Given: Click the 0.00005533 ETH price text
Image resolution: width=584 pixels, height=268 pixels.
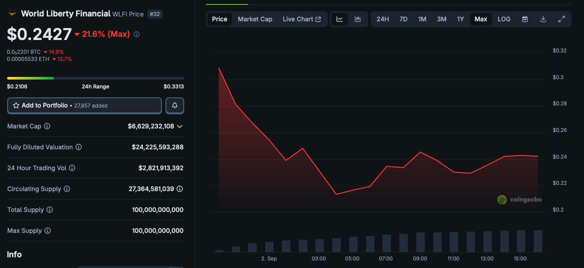Looking at the screenshot, I should point(28,59).
